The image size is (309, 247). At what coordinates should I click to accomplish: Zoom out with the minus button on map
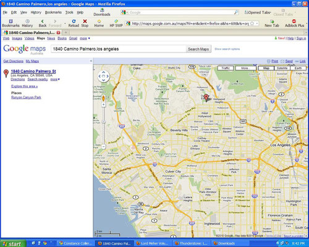[x=104, y=147]
